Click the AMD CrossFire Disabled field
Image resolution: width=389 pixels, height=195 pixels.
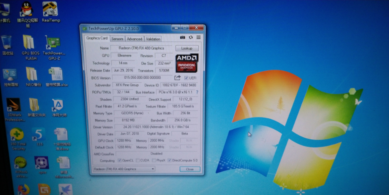click(156, 153)
